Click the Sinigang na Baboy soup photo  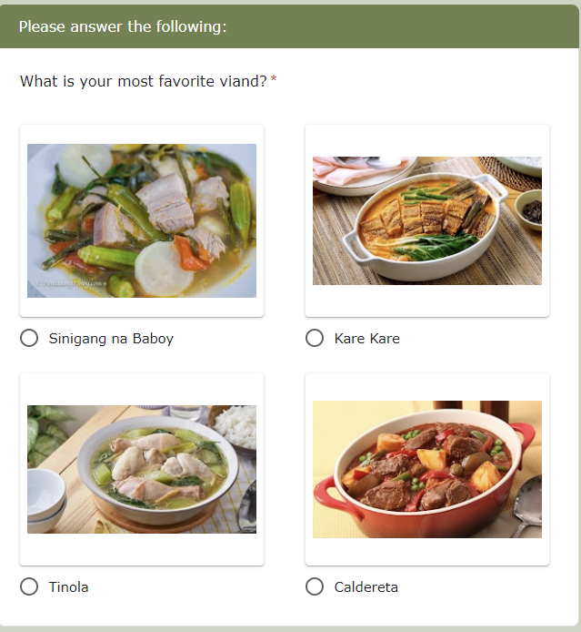tap(142, 220)
